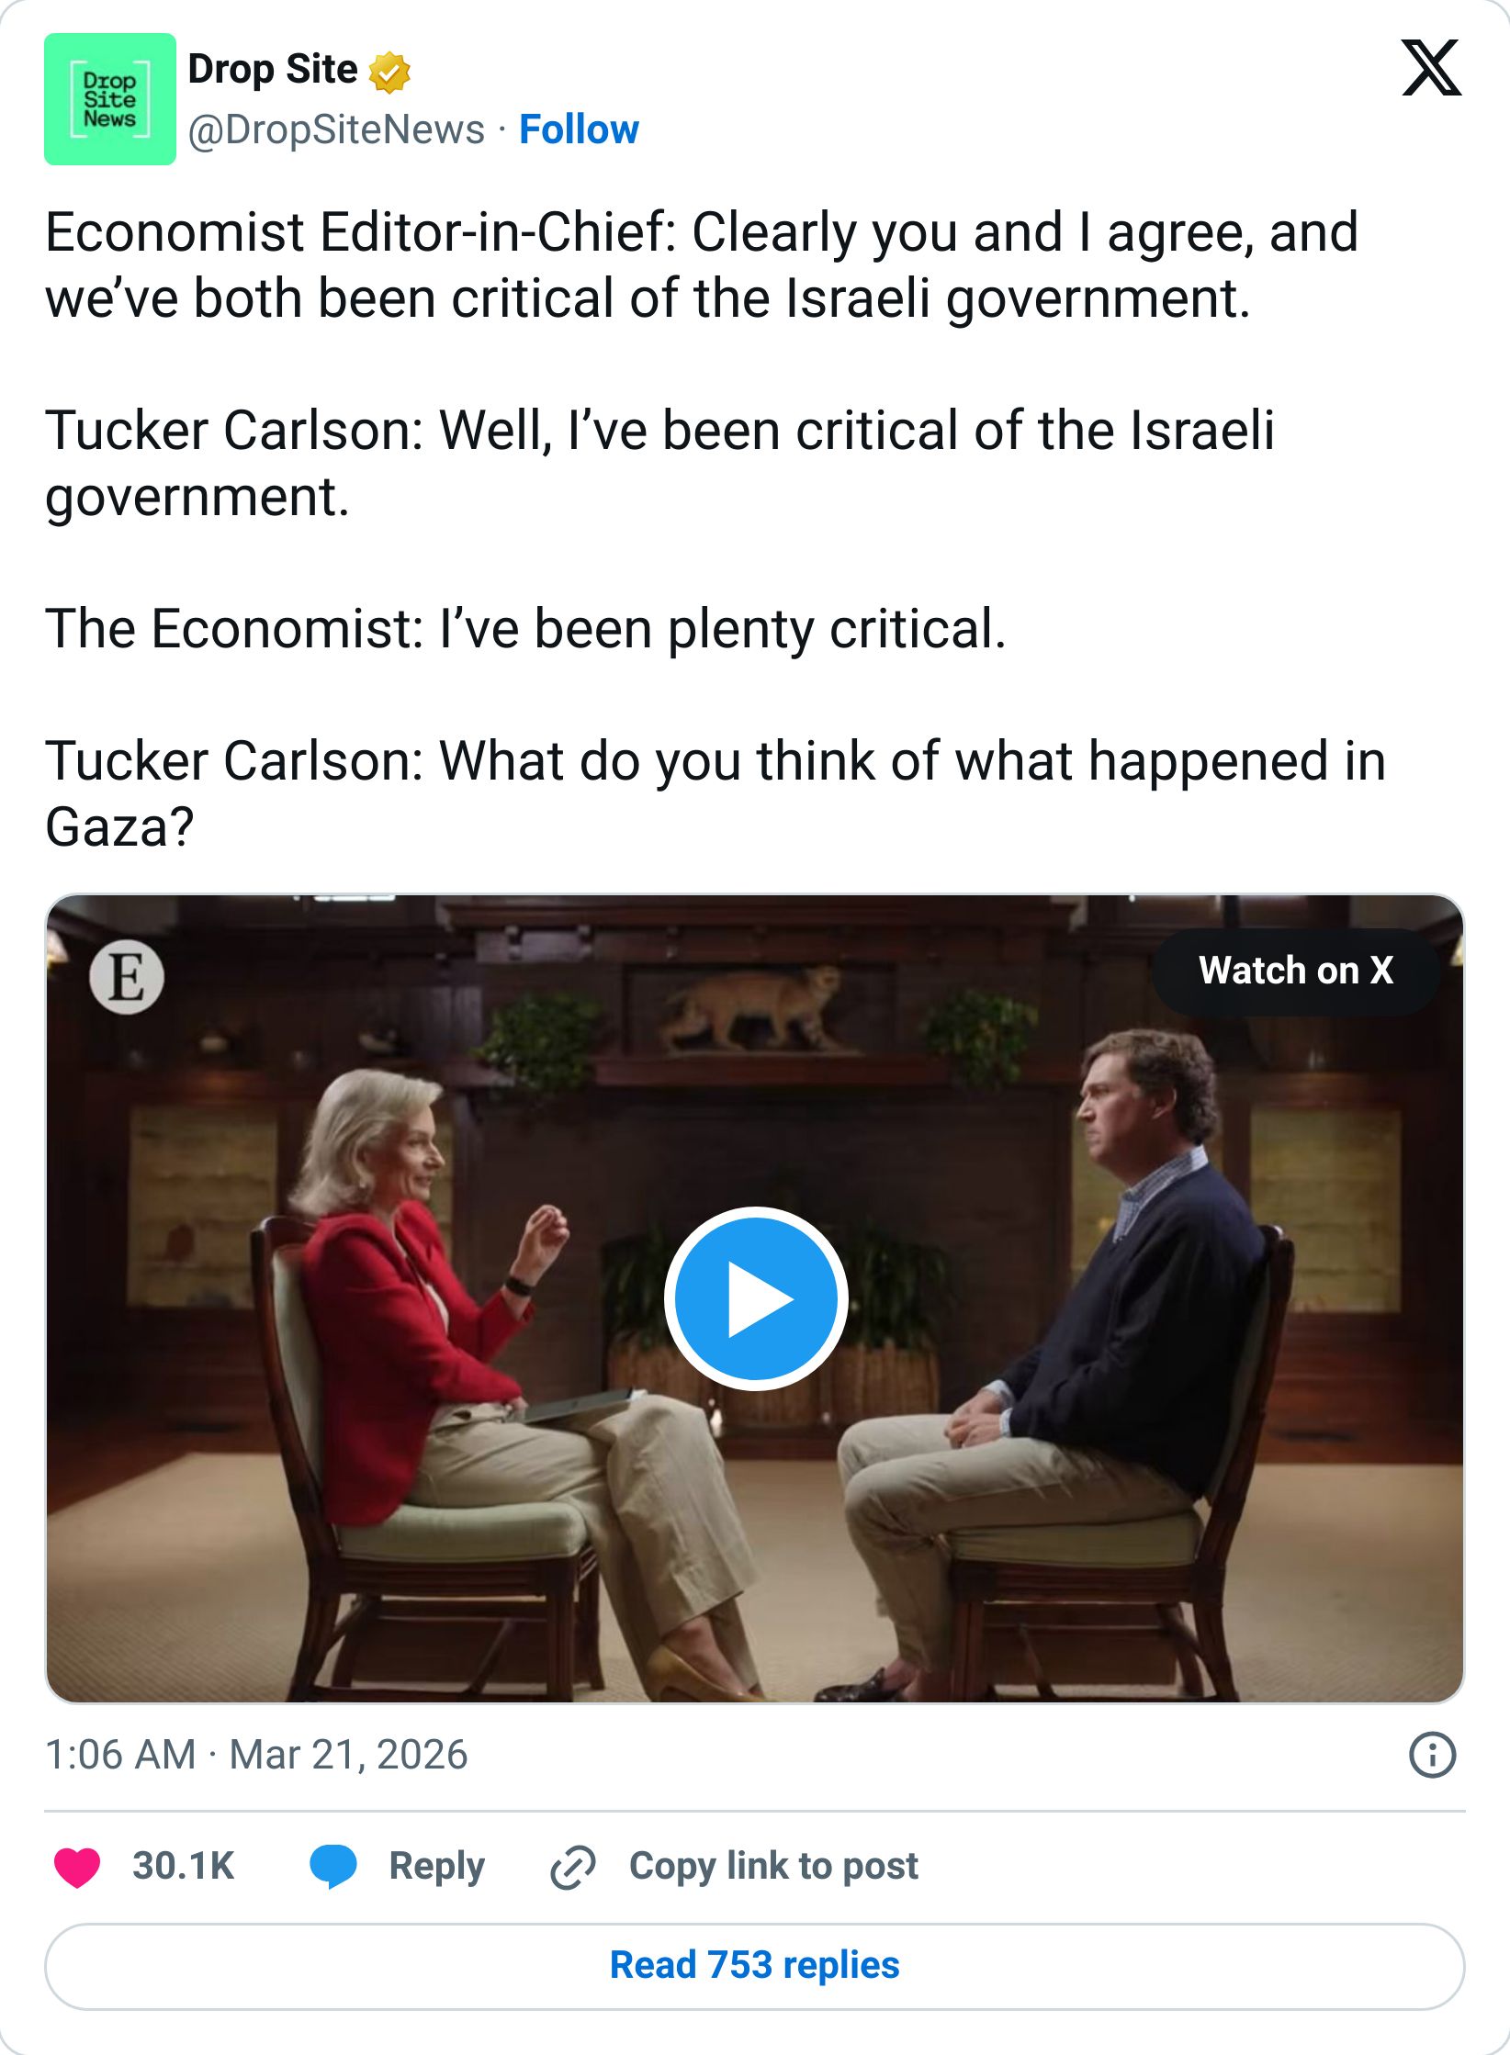Click the chain link icon beside Copy link
The image size is (1510, 2055).
click(570, 1865)
